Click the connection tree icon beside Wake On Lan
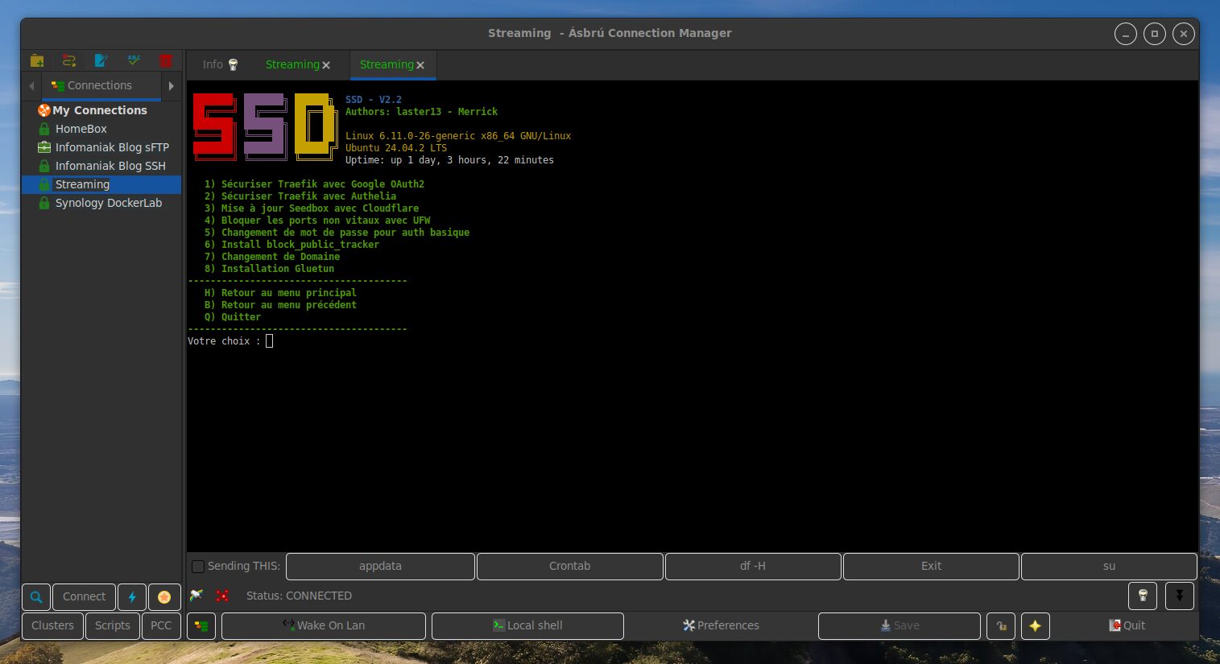 (201, 626)
